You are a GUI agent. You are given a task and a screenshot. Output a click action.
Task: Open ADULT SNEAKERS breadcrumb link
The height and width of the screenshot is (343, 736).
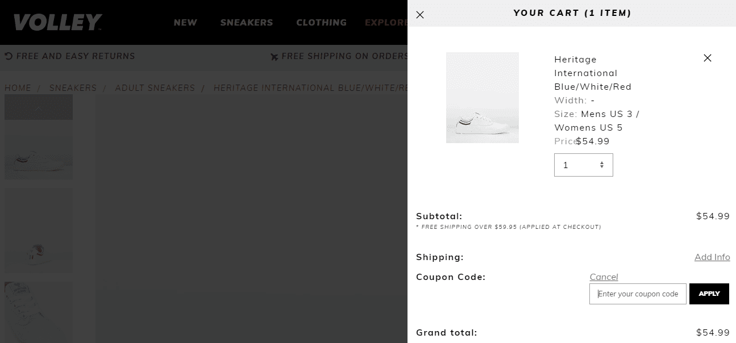[155, 88]
